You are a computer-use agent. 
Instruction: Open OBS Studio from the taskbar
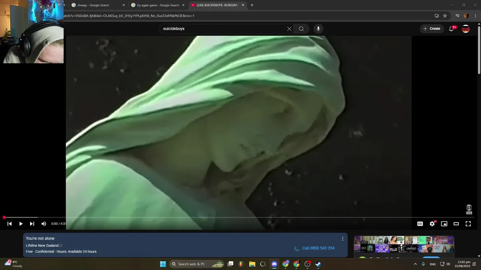[307, 264]
